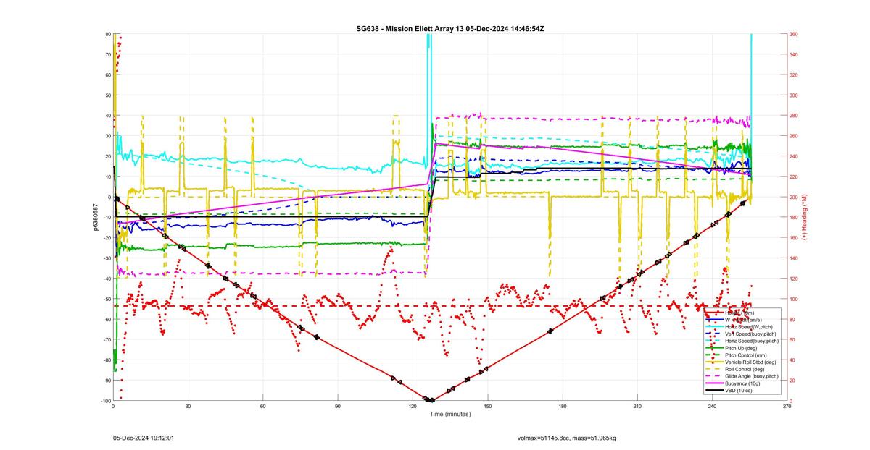Click the '05-Dec-2024 19:12:01' timestamp footer
This screenshot has width=870, height=450.
[x=144, y=438]
